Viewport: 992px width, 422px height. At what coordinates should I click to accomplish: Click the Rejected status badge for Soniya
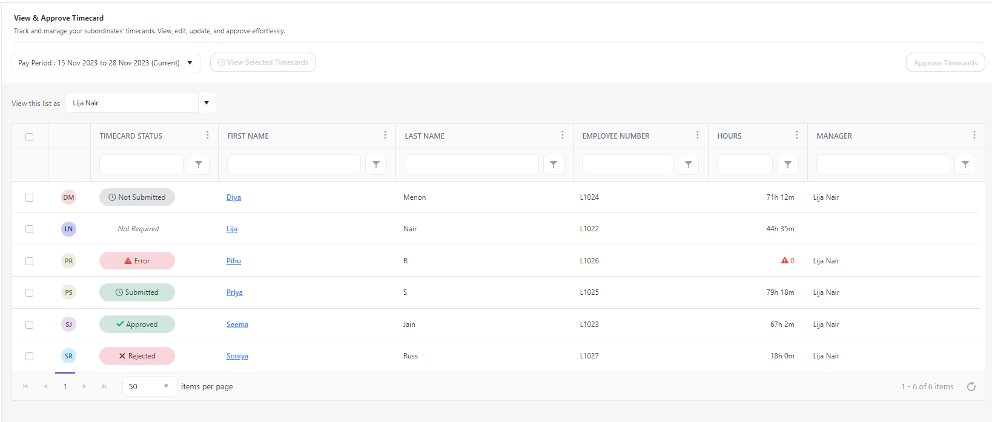point(137,356)
